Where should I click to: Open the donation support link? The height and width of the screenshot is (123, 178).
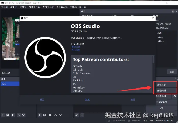coord(76,47)
